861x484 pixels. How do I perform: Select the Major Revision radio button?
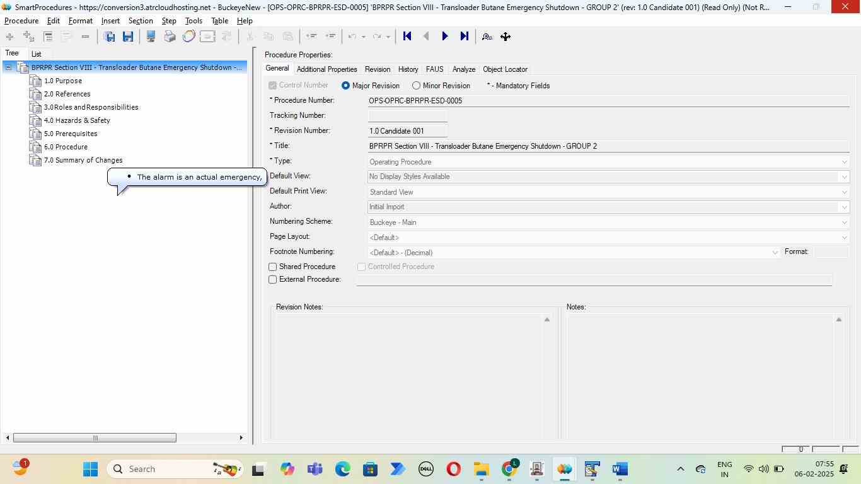click(345, 86)
